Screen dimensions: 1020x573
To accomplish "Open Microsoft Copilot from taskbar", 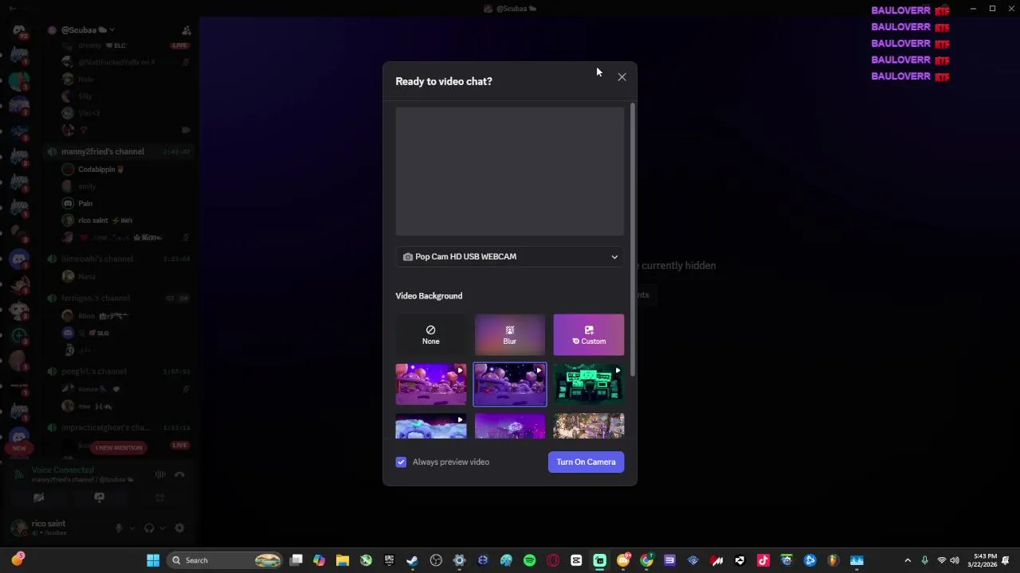I will pos(319,560).
